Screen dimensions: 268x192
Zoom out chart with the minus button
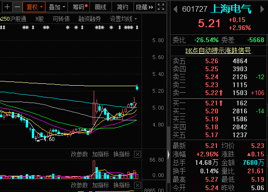point(17,7)
